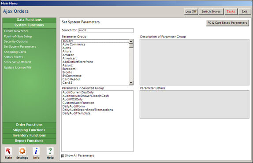Open the Create New Store link
The image size is (253, 163).
16,31
